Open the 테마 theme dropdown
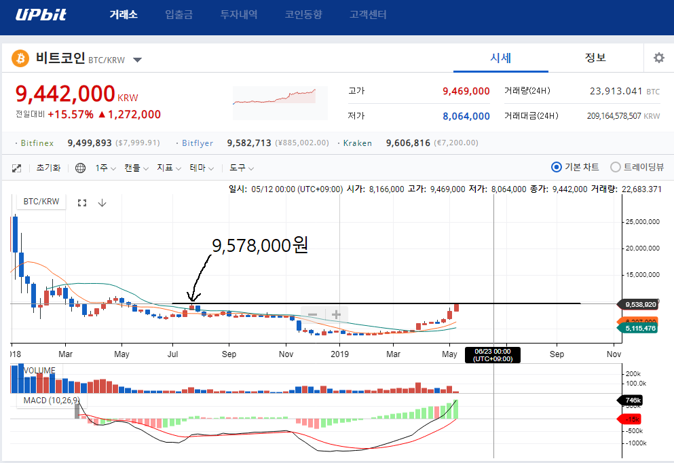The width and height of the screenshot is (674, 463). [x=202, y=168]
